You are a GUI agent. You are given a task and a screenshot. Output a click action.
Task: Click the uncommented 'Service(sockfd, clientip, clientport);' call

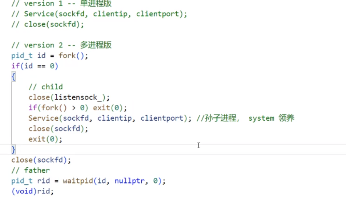110,118
